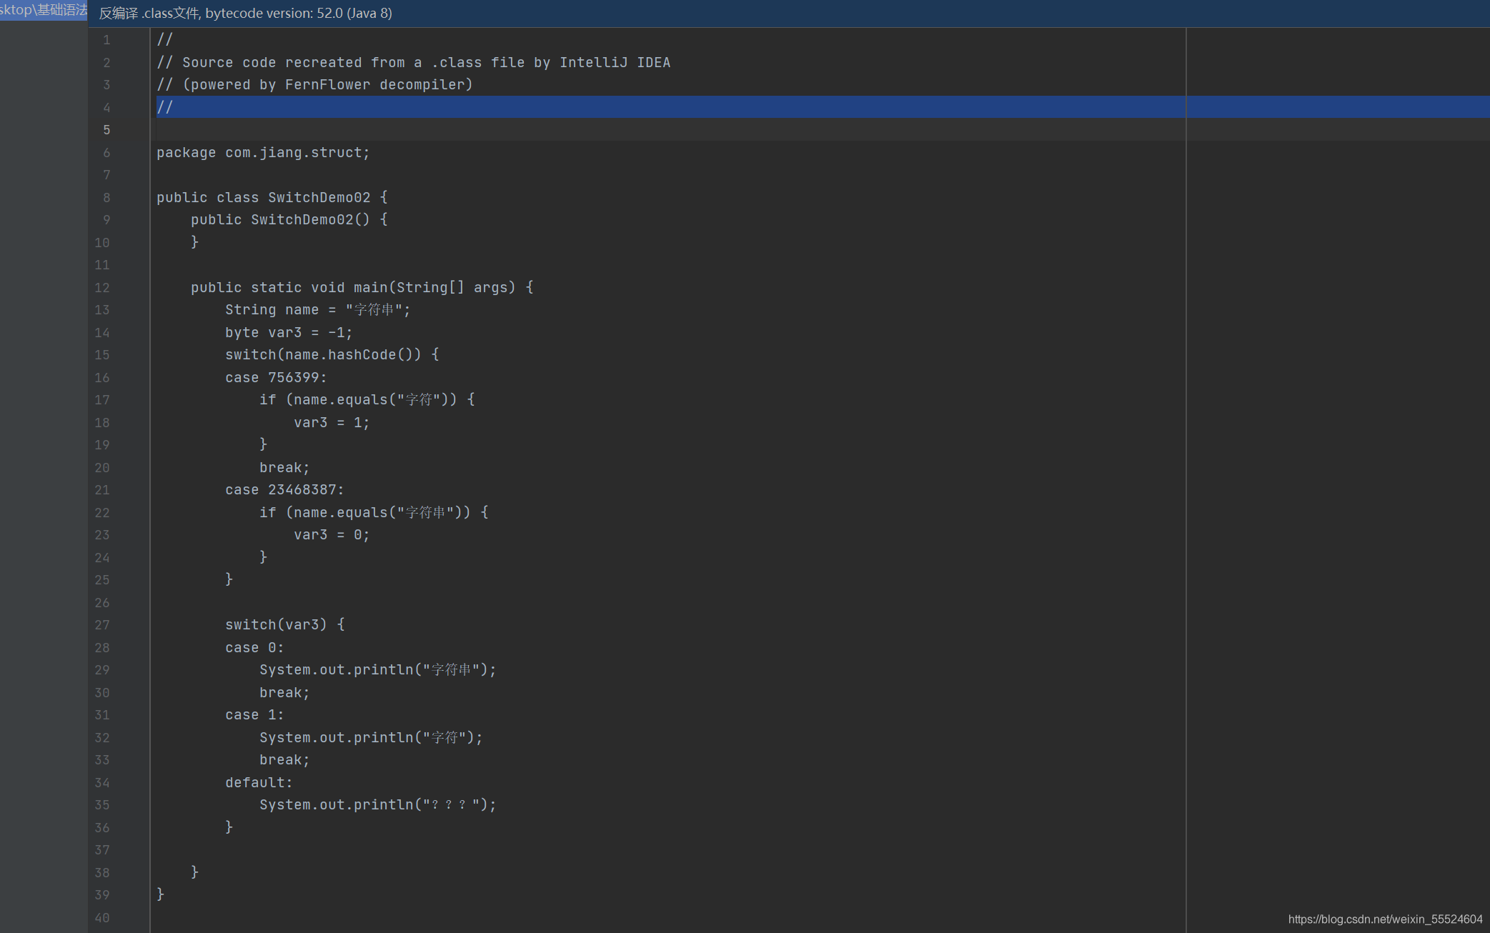Click line number 27 in the gutter
Image resolution: width=1490 pixels, height=933 pixels.
[x=102, y=624]
